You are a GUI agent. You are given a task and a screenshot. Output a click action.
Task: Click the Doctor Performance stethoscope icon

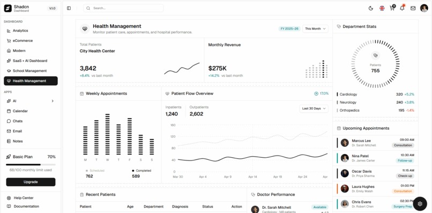pos(253,195)
